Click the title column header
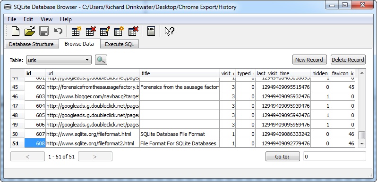This screenshot has height=182, width=377. [180, 73]
